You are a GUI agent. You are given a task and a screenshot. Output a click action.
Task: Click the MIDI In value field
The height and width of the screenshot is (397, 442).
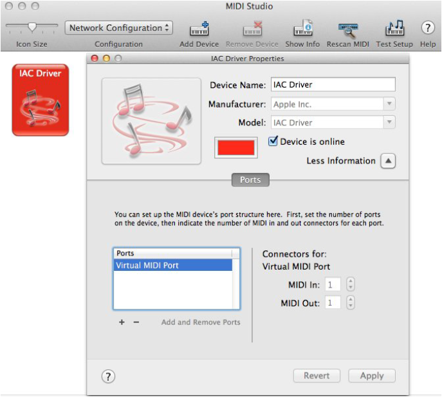[x=333, y=284]
